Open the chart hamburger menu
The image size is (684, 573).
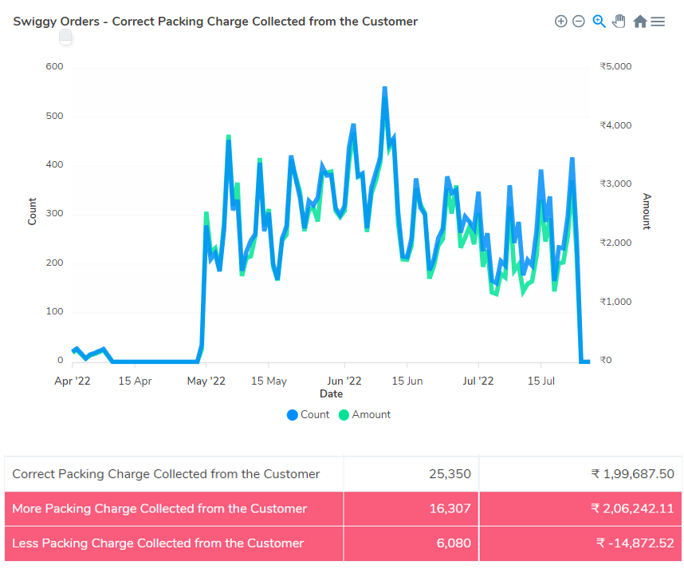click(x=658, y=22)
